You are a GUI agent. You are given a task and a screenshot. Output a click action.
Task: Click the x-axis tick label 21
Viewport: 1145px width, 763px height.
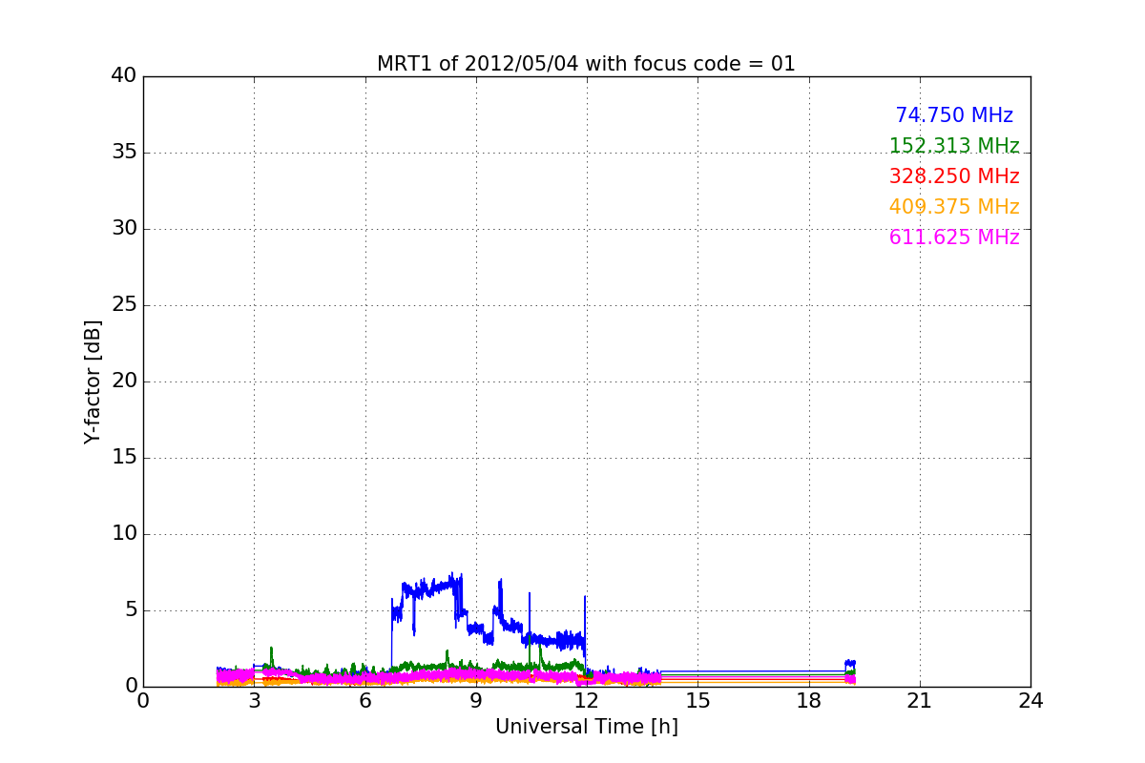pyautogui.click(x=920, y=701)
